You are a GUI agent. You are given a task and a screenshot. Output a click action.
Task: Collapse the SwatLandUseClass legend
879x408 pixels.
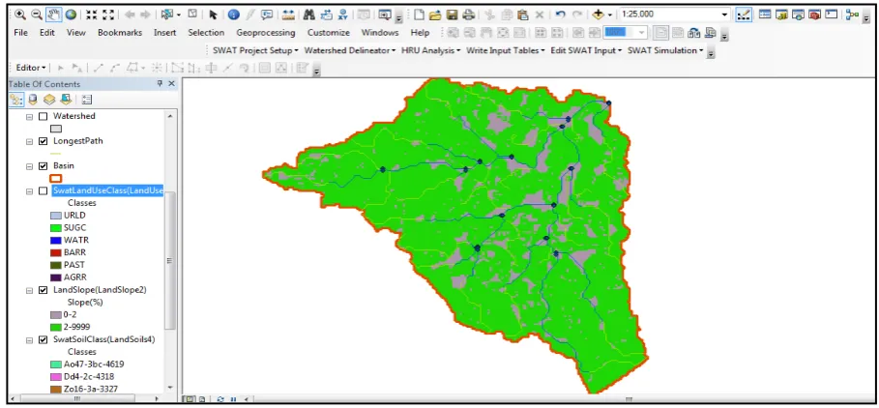tap(29, 191)
